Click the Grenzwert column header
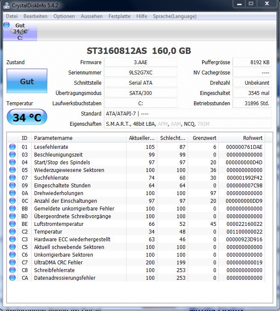The height and width of the screenshot is (311, 280). [x=203, y=138]
